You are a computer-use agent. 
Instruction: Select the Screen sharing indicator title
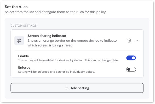pyautogui.click(x=47, y=36)
